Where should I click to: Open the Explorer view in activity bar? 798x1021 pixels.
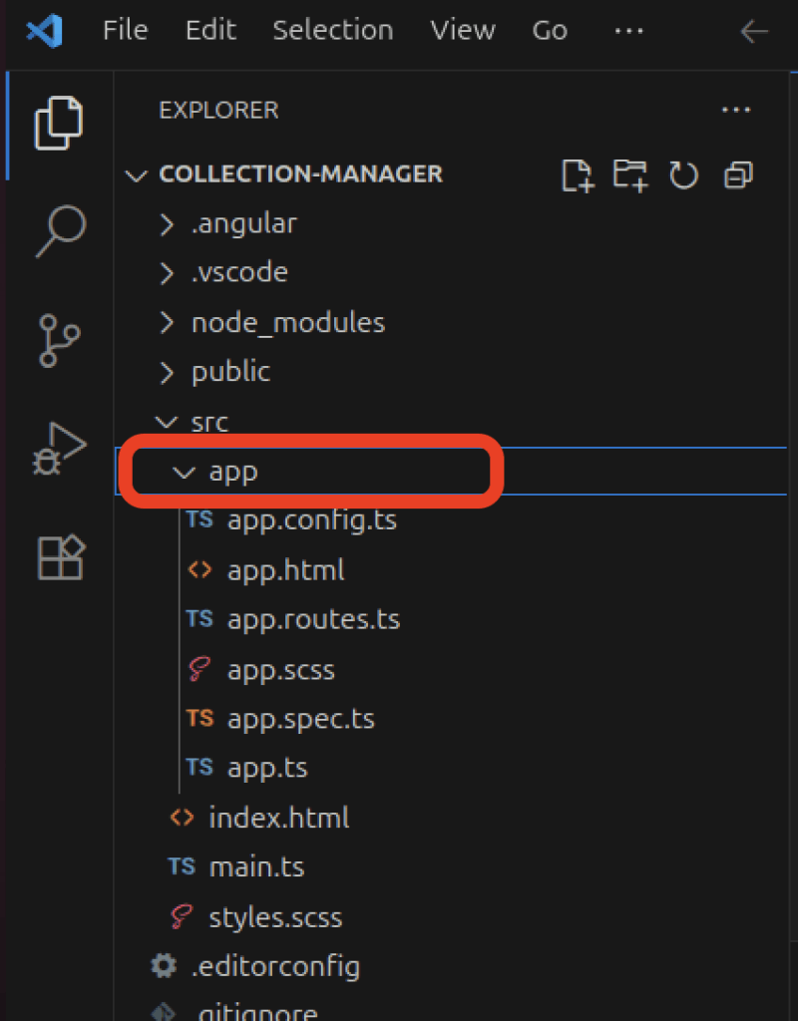point(60,124)
